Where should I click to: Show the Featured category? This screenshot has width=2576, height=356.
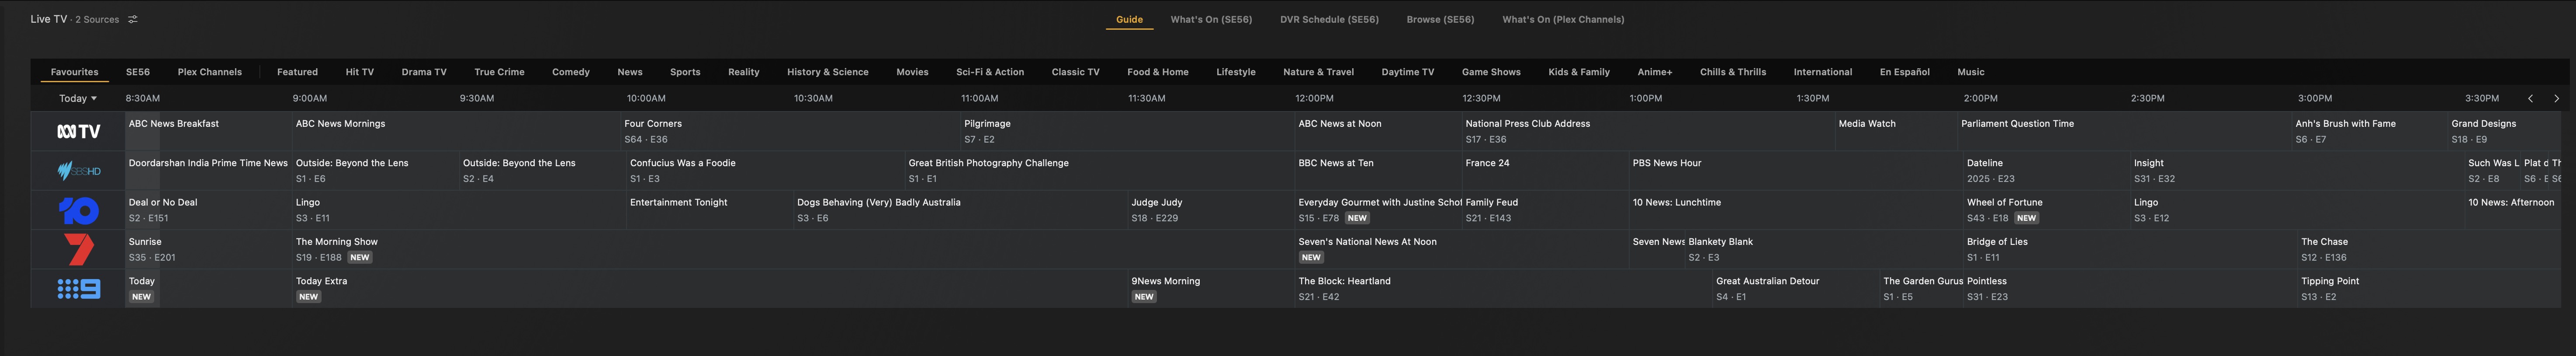pos(297,72)
